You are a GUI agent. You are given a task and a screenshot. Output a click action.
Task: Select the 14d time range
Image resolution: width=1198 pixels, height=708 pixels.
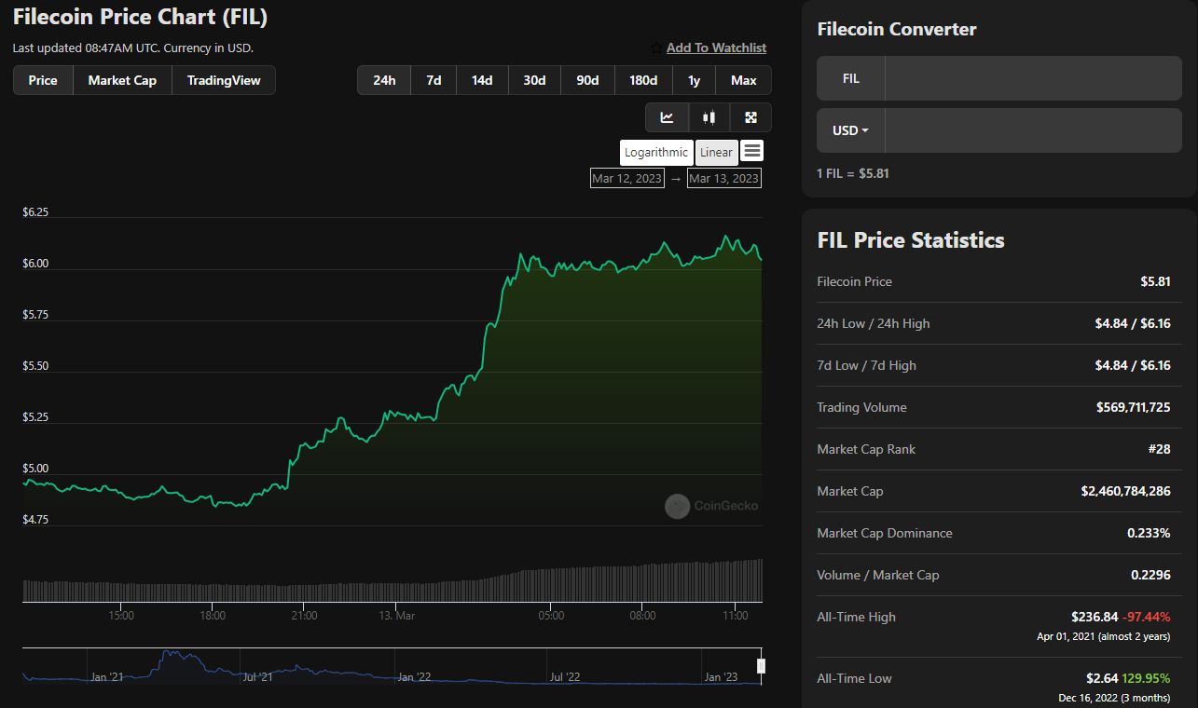pyautogui.click(x=482, y=80)
